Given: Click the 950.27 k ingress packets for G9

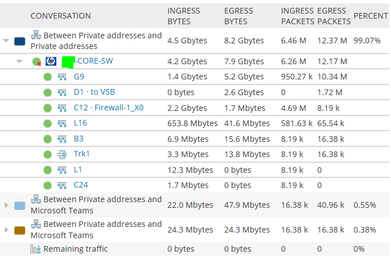Looking at the screenshot, I should 297,77.
